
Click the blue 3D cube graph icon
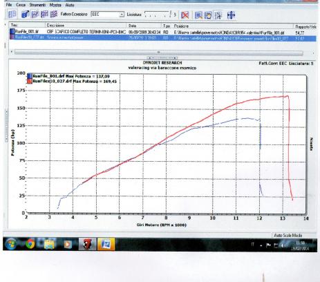click(x=25, y=15)
